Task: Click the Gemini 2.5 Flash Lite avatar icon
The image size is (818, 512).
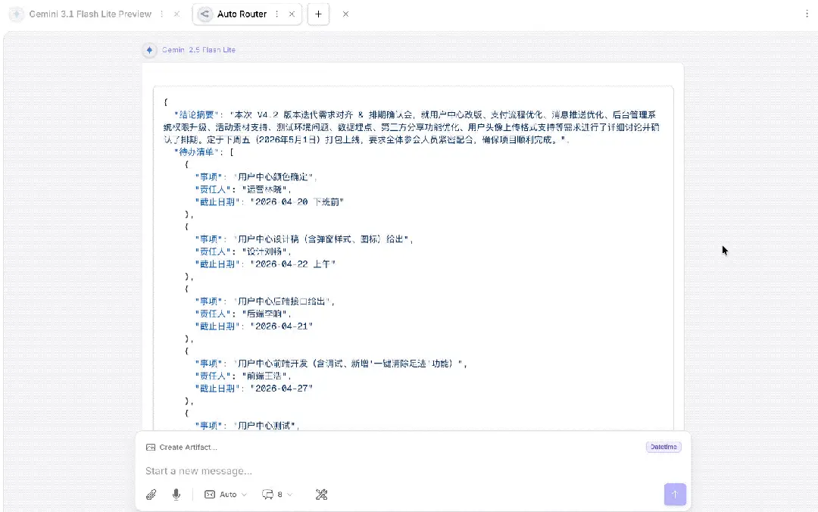Action: coord(149,50)
